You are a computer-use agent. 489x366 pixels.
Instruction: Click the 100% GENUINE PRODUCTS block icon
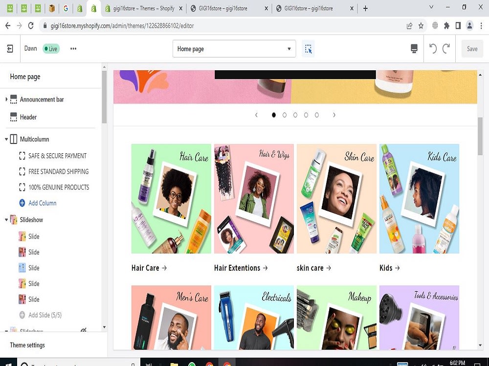pyautogui.click(x=22, y=187)
